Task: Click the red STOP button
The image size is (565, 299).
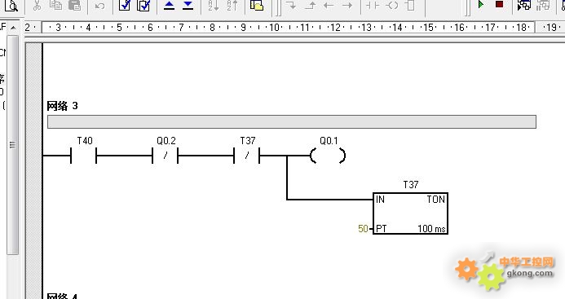Action: click(499, 4)
